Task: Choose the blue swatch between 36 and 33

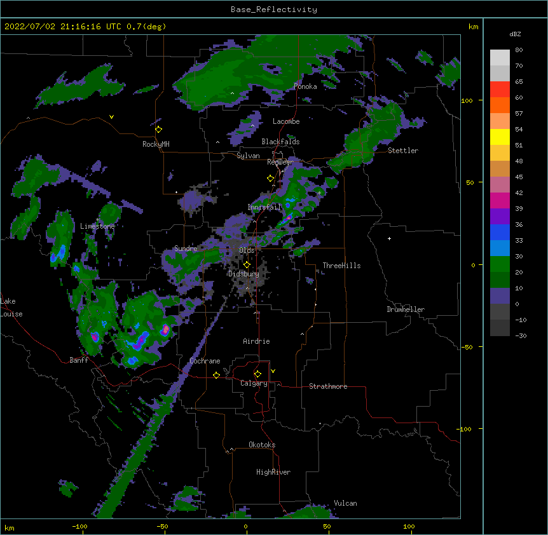Action: (x=500, y=232)
